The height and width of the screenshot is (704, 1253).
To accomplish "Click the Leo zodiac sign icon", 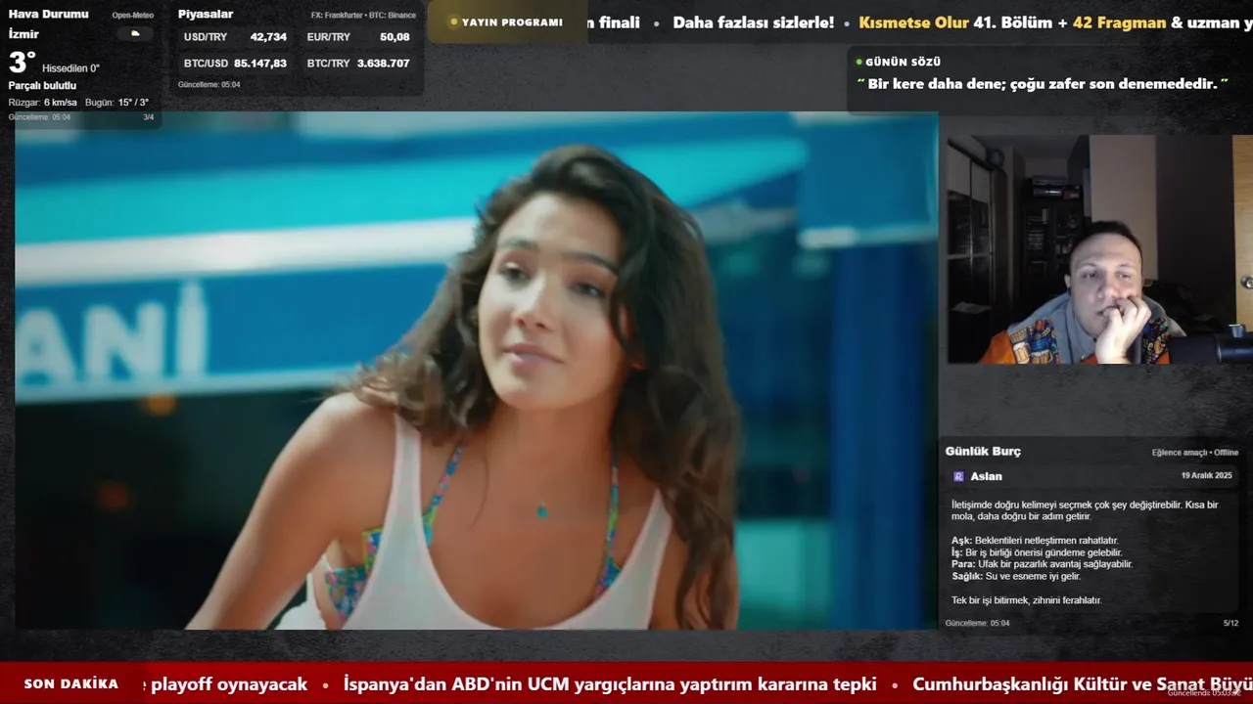I will pyautogui.click(x=958, y=476).
